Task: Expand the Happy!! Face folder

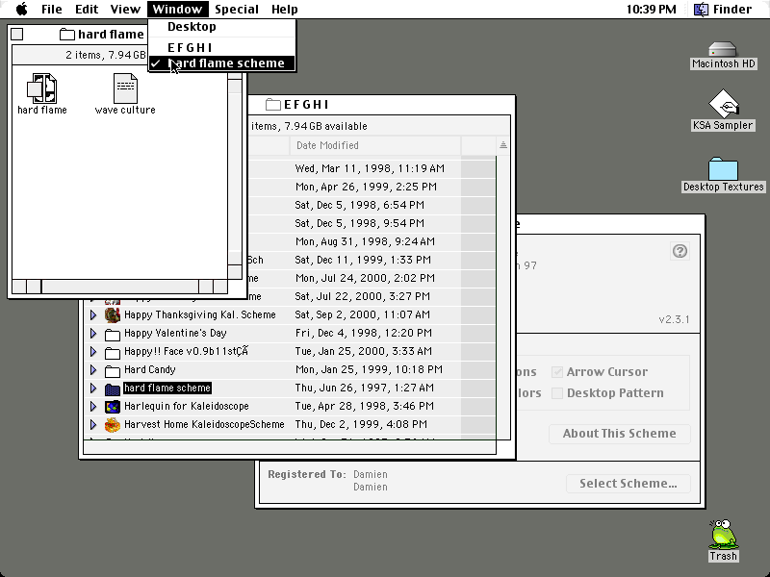Action: [92, 351]
